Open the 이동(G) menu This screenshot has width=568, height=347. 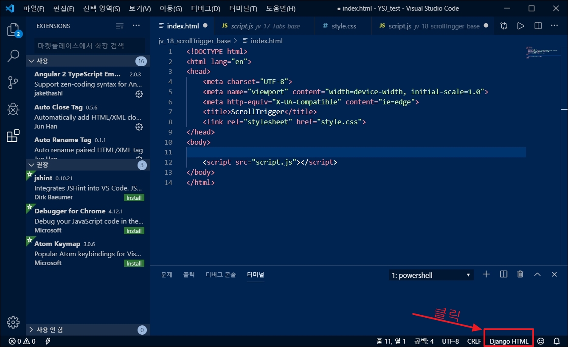pos(171,8)
